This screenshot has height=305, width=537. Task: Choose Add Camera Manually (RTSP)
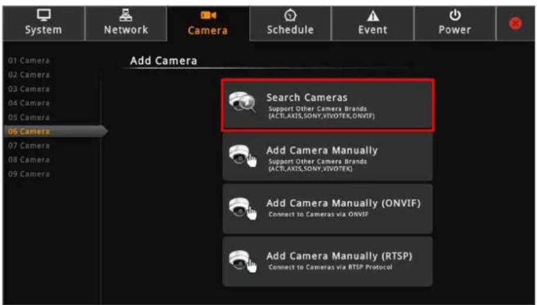[x=328, y=262]
